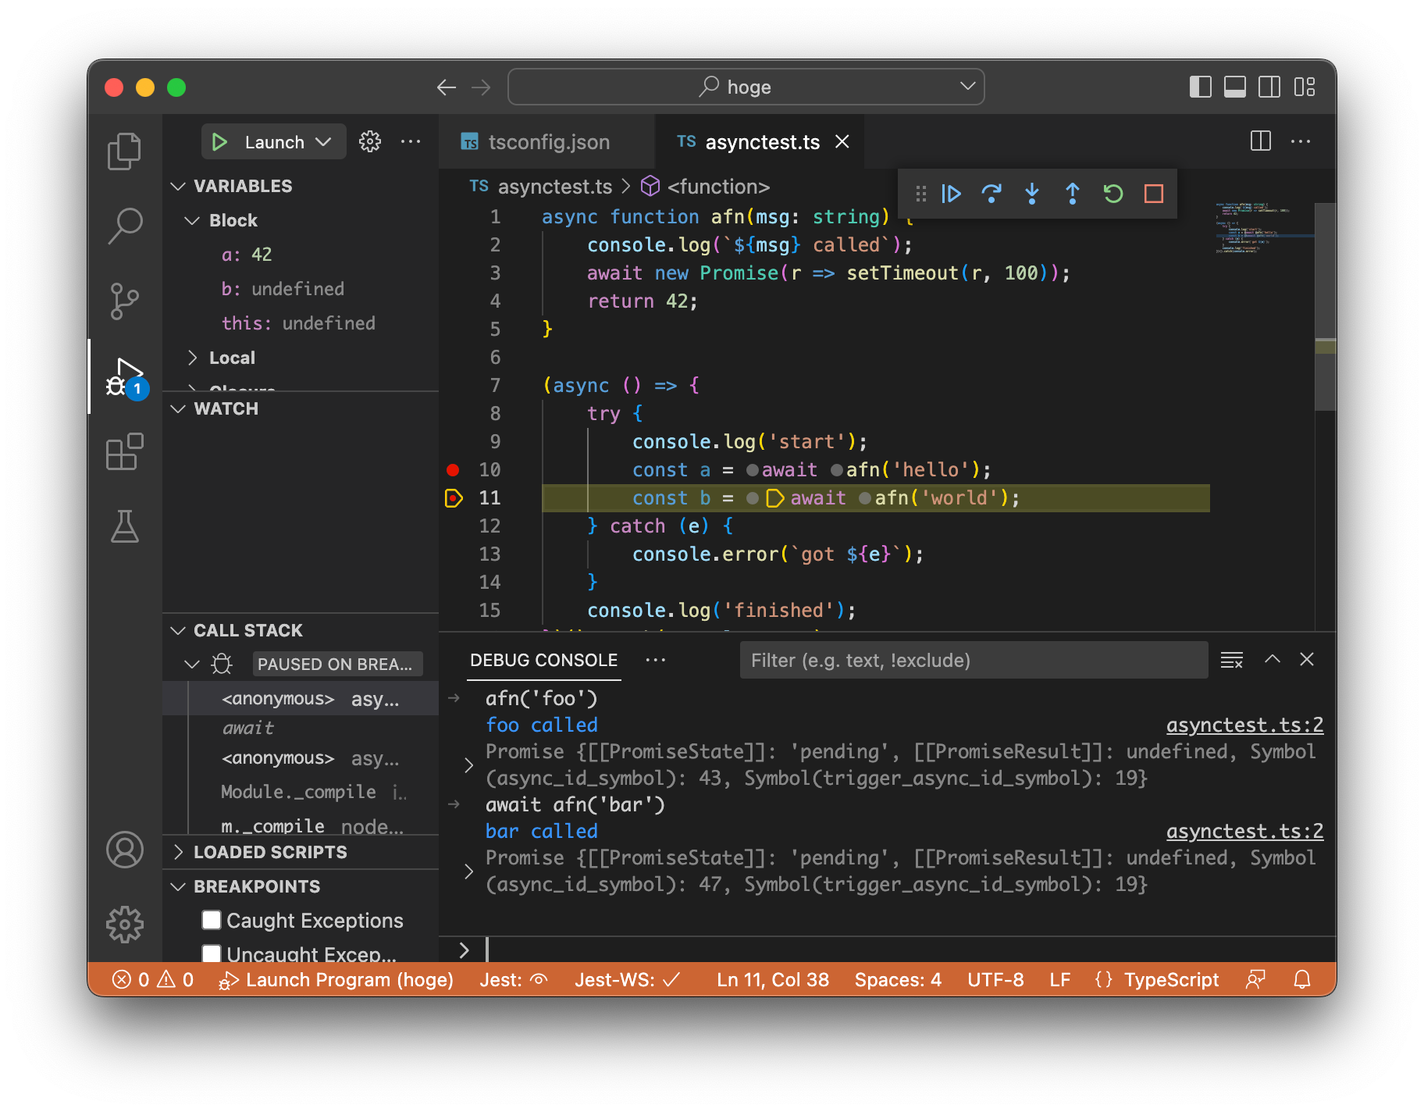Viewport: 1424px width, 1112px height.
Task: Switch to the tsconfig.json tab
Action: click(547, 142)
